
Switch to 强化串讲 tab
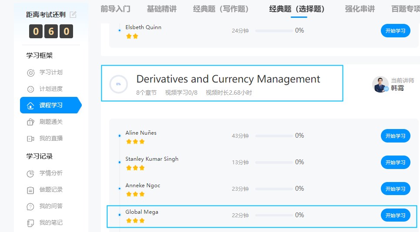360,9
